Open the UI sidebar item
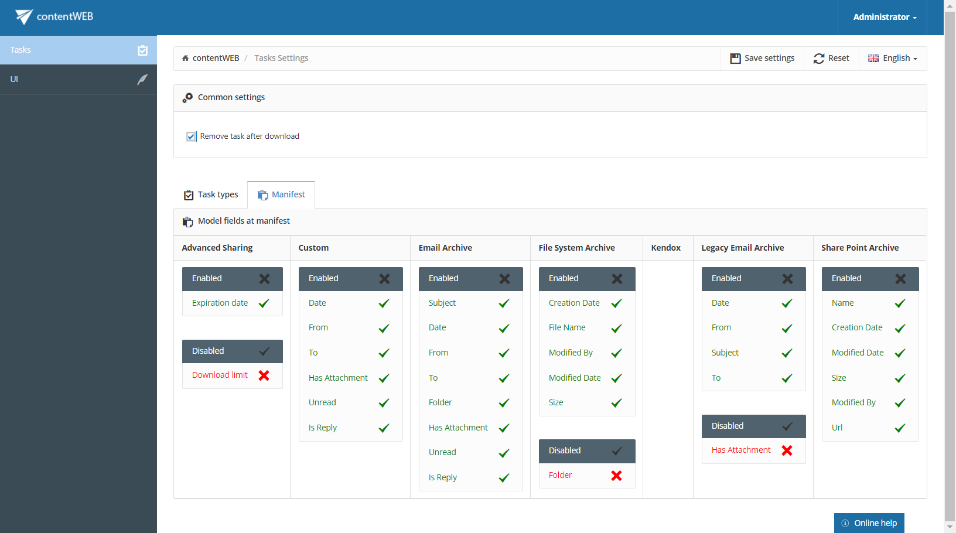Viewport: 956px width, 533px height. [78, 79]
